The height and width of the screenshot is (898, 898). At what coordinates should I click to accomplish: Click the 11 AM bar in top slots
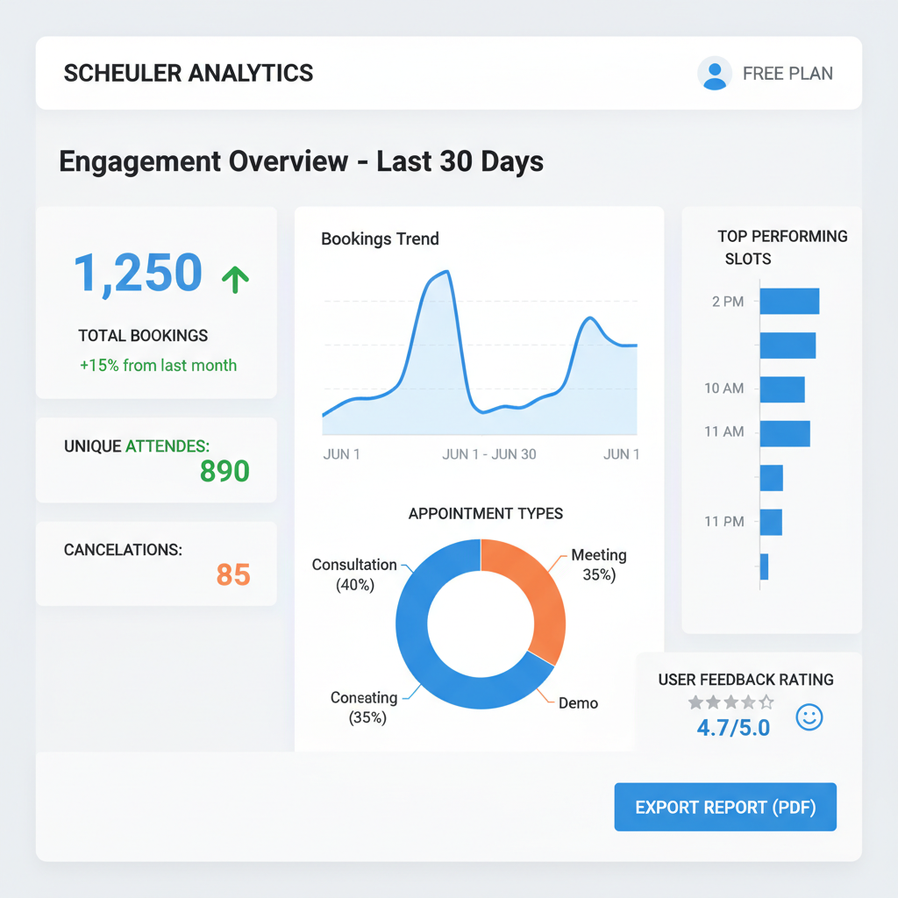point(785,433)
